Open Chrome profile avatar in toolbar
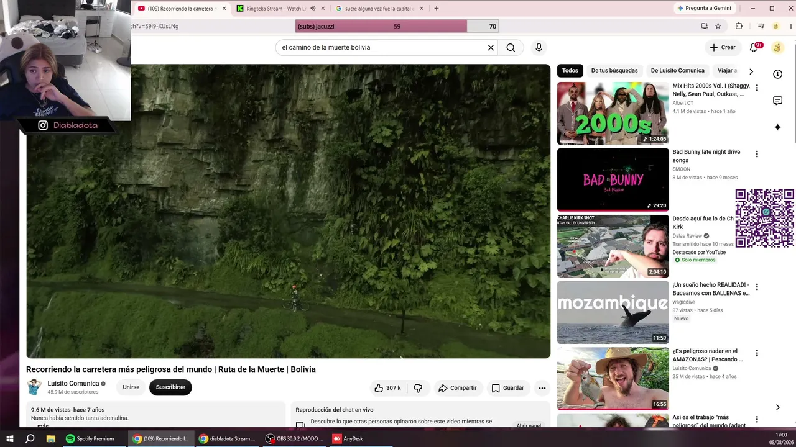 (x=775, y=26)
